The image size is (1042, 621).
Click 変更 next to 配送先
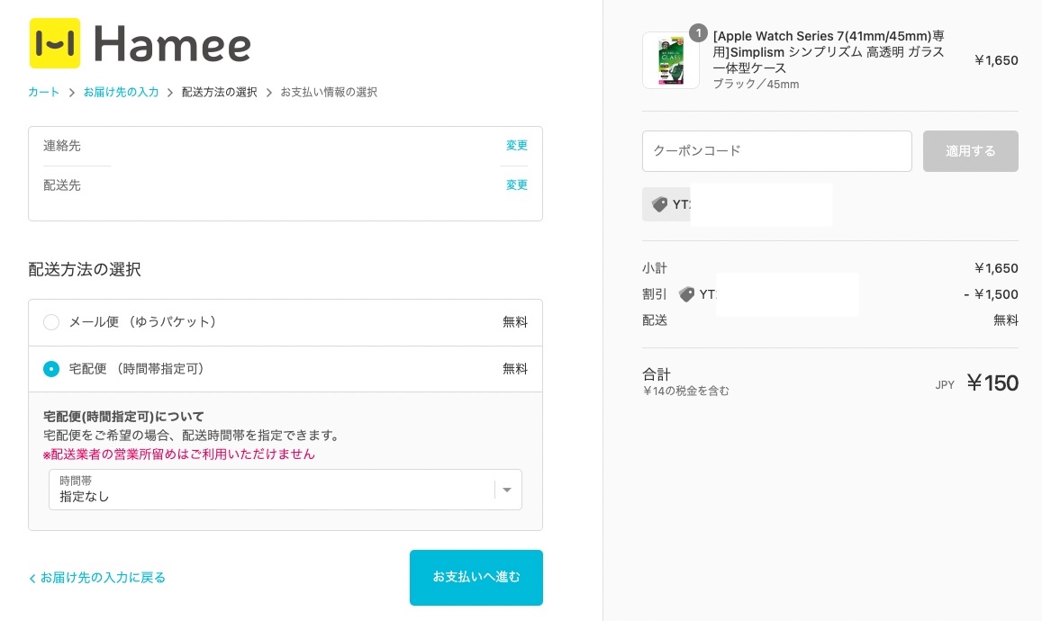[516, 184]
